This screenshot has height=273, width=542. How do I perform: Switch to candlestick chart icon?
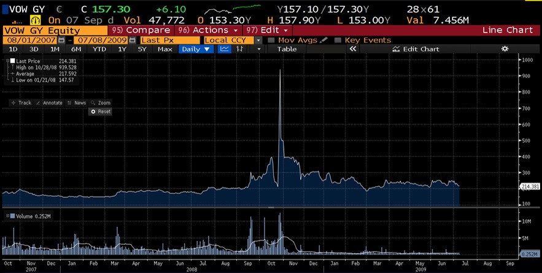tap(239, 49)
